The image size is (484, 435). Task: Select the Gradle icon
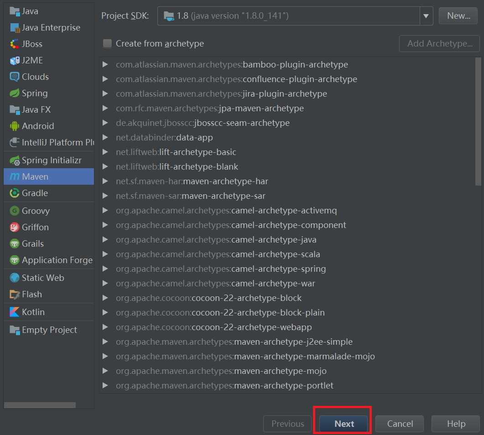tap(15, 193)
